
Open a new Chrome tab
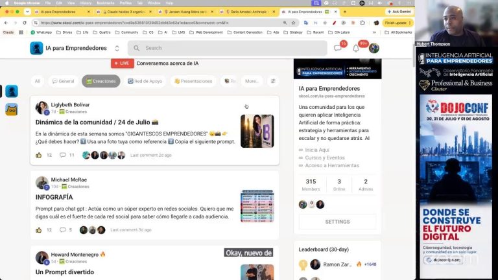[345, 12]
